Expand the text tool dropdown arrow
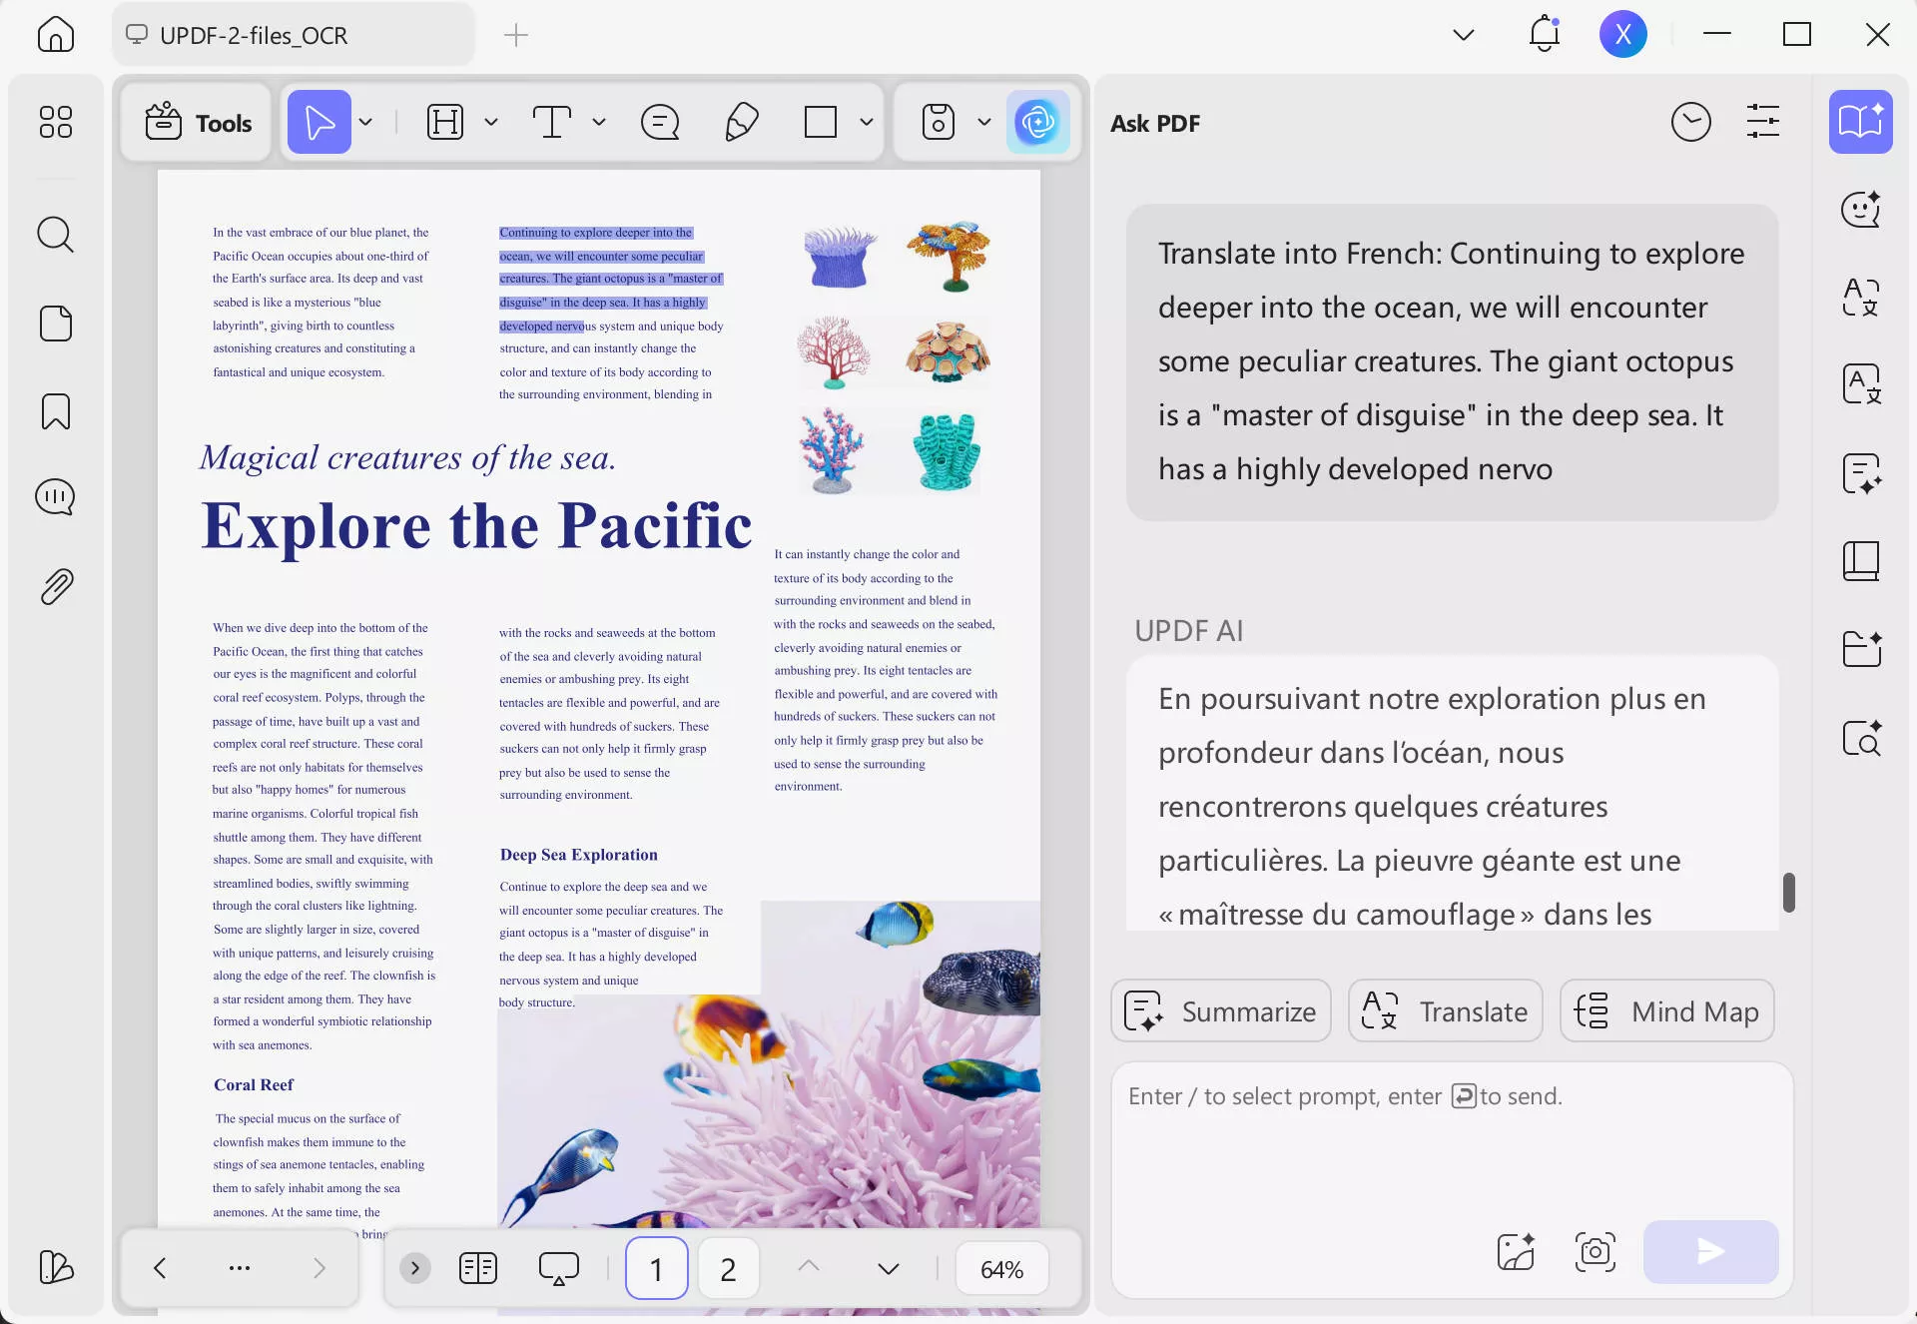Image resolution: width=1917 pixels, height=1324 pixels. tap(598, 122)
